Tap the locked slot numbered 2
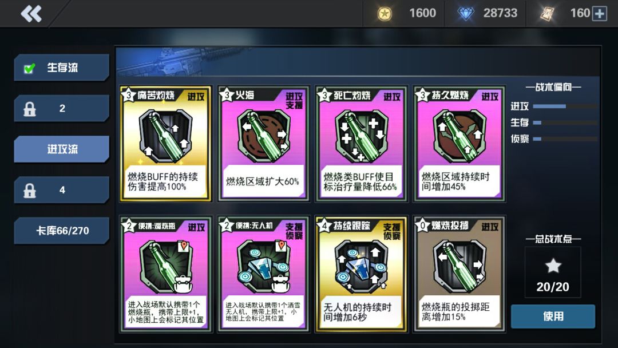The height and width of the screenshot is (348, 618). coord(61,108)
